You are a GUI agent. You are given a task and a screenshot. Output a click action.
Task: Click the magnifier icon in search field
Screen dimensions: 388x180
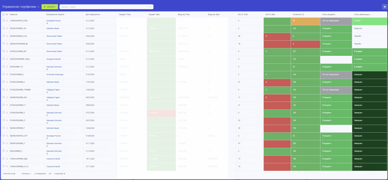click(x=151, y=7)
